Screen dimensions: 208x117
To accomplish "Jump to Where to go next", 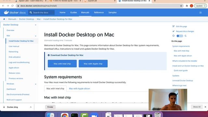I will pos(179,85).
